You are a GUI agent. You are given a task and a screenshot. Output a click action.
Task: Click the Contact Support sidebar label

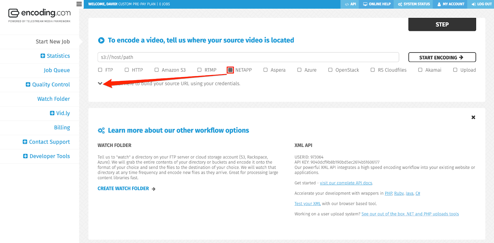49,142
